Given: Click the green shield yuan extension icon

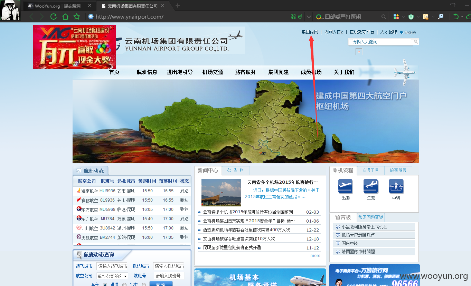Looking at the screenshot, I should 411,17.
